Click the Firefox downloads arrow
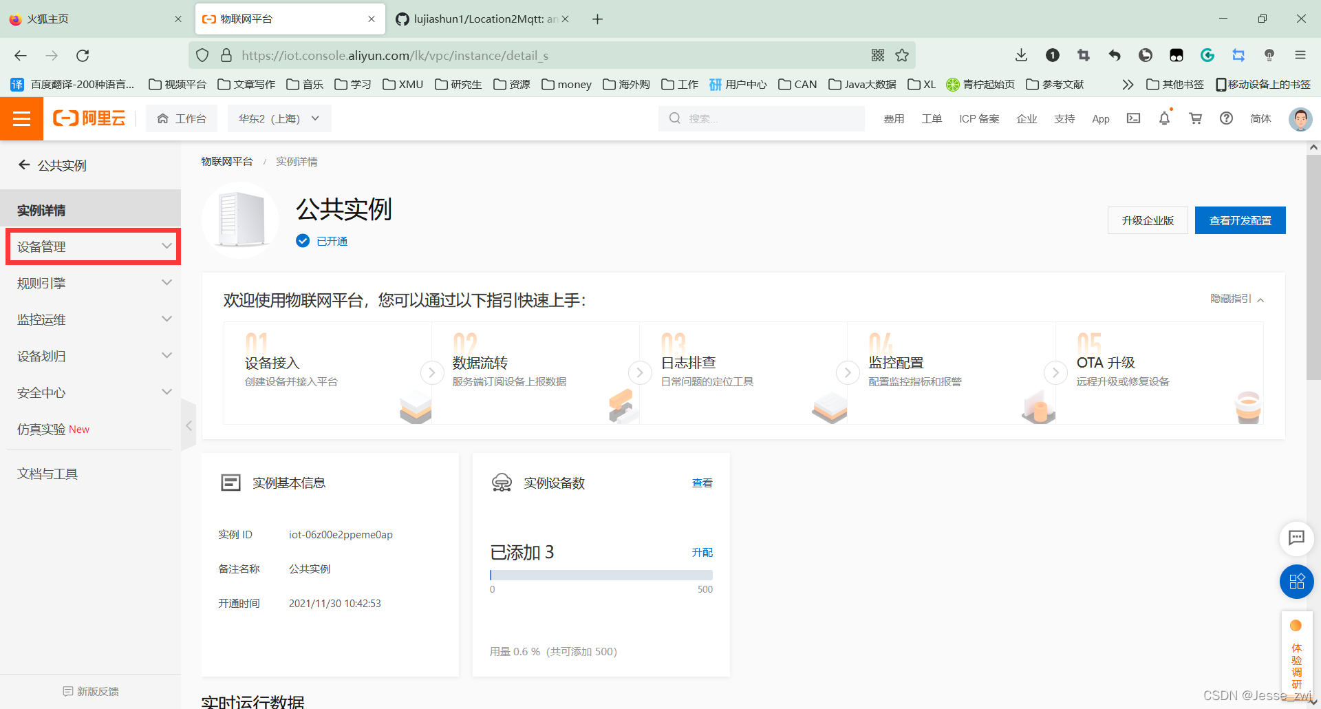Screen dimensions: 1321x709 [x=1021, y=55]
